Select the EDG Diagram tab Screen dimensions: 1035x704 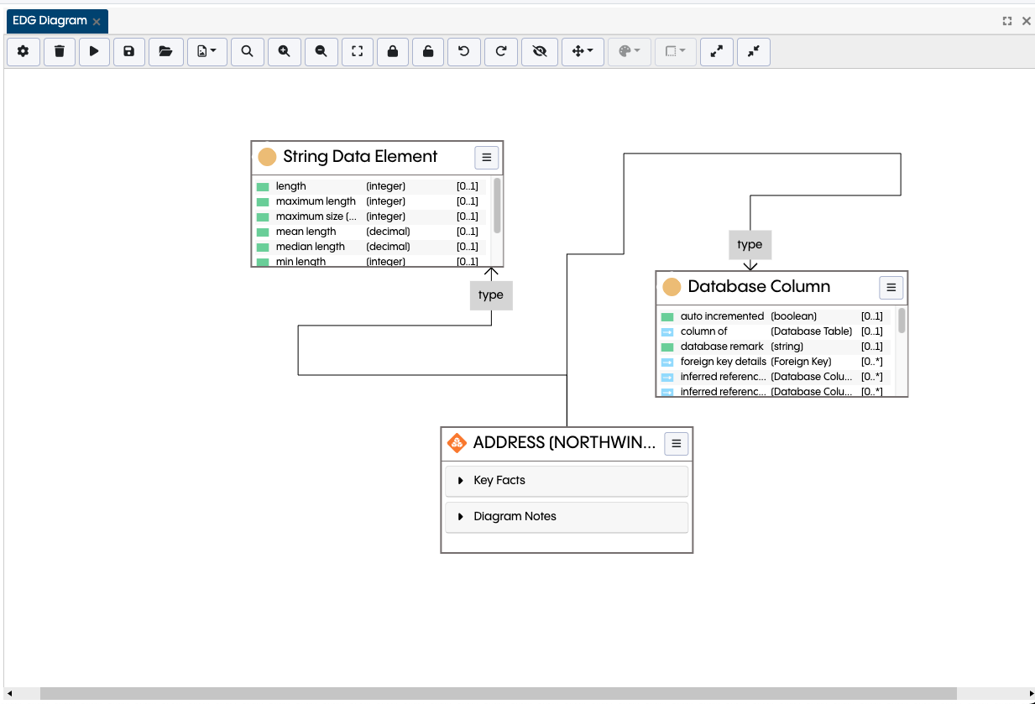(50, 20)
